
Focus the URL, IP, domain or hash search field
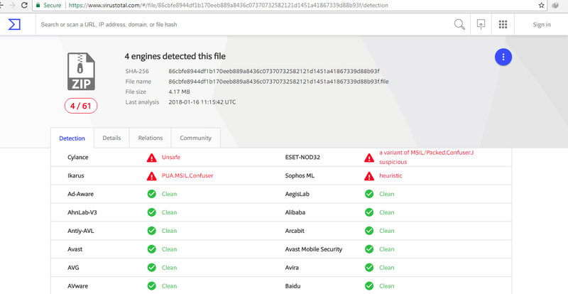(243, 25)
